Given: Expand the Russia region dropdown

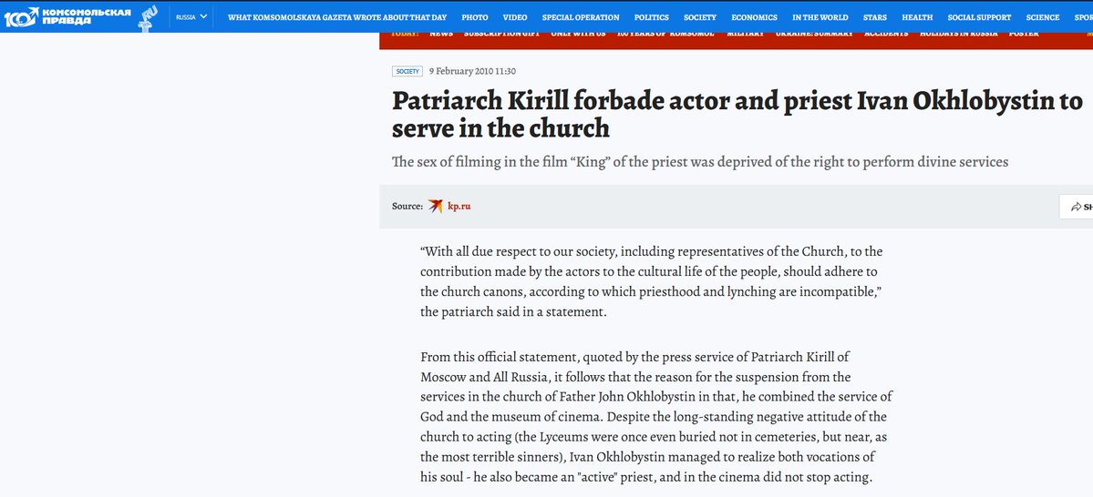Looking at the screenshot, I should 191,16.
